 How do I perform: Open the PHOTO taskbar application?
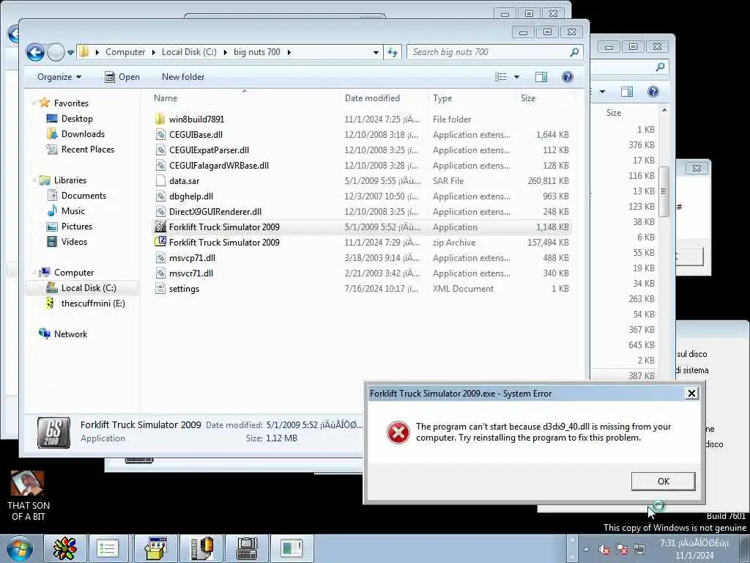tap(202, 548)
